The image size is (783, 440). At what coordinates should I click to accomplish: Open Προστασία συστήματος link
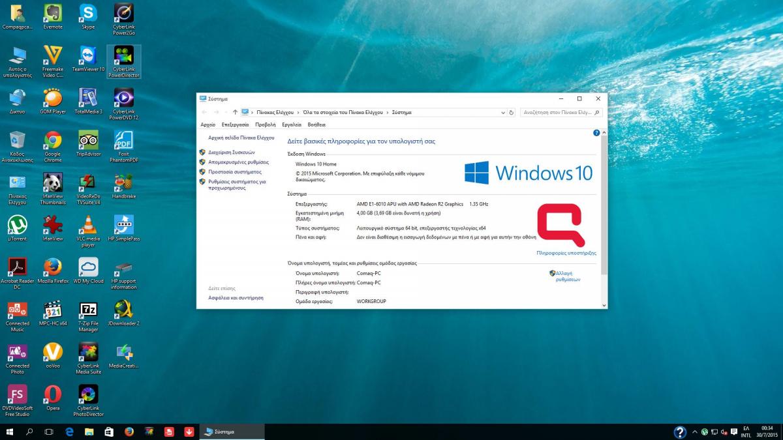pos(235,171)
